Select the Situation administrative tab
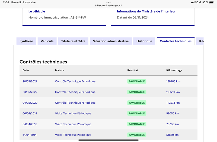This screenshot has width=217, height=142. click(x=111, y=41)
